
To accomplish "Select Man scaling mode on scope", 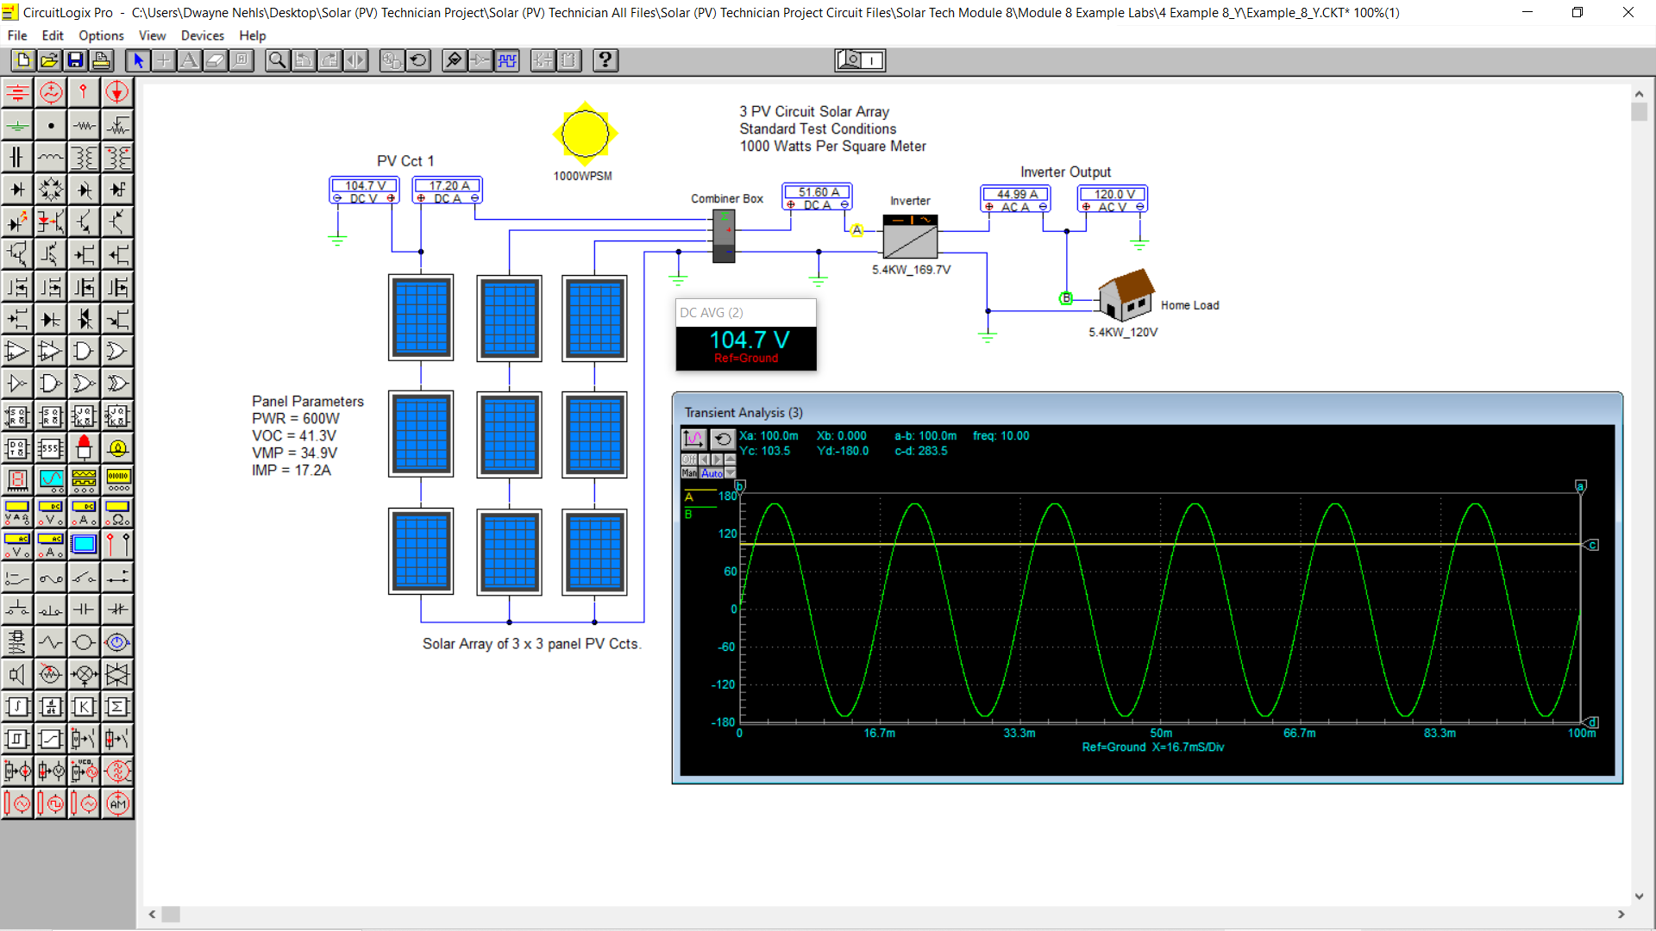I will [x=689, y=472].
